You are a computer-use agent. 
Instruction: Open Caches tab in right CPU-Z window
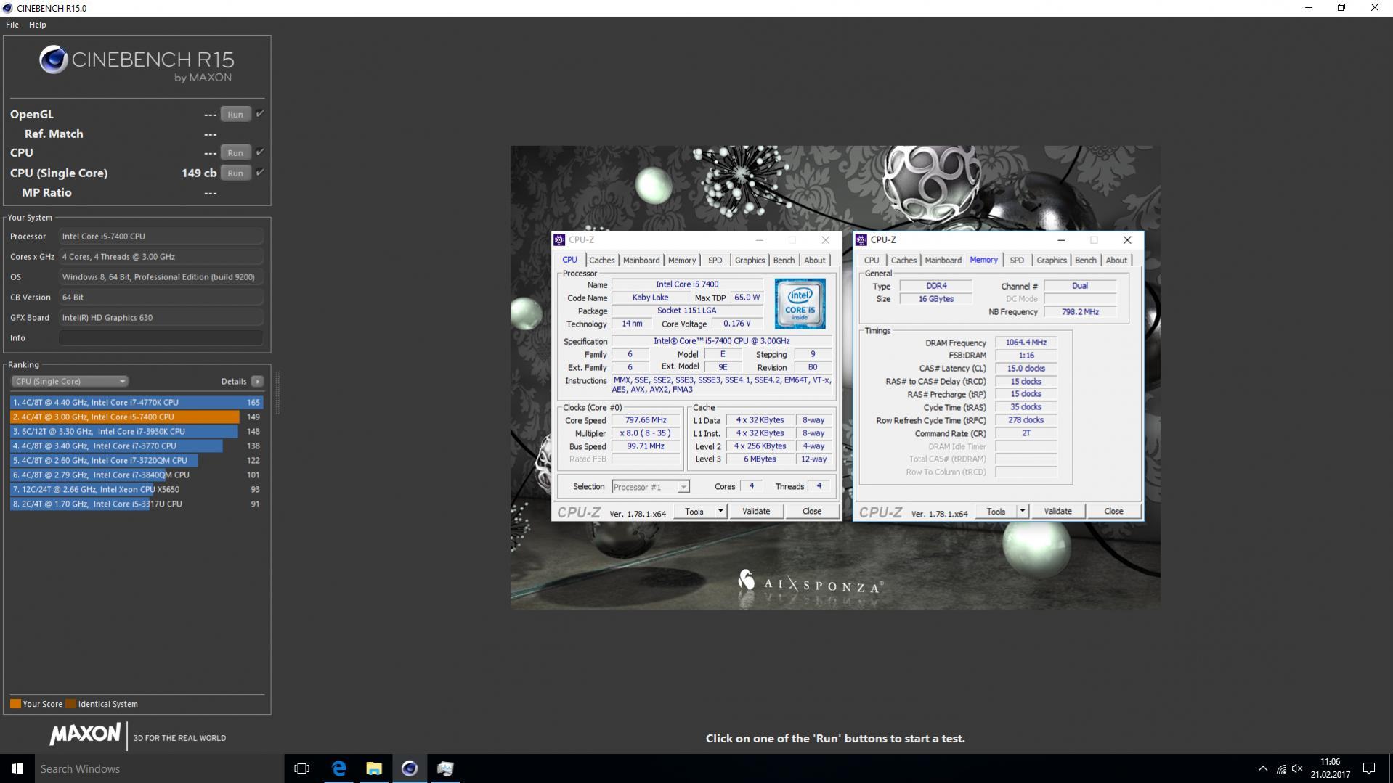pos(903,261)
